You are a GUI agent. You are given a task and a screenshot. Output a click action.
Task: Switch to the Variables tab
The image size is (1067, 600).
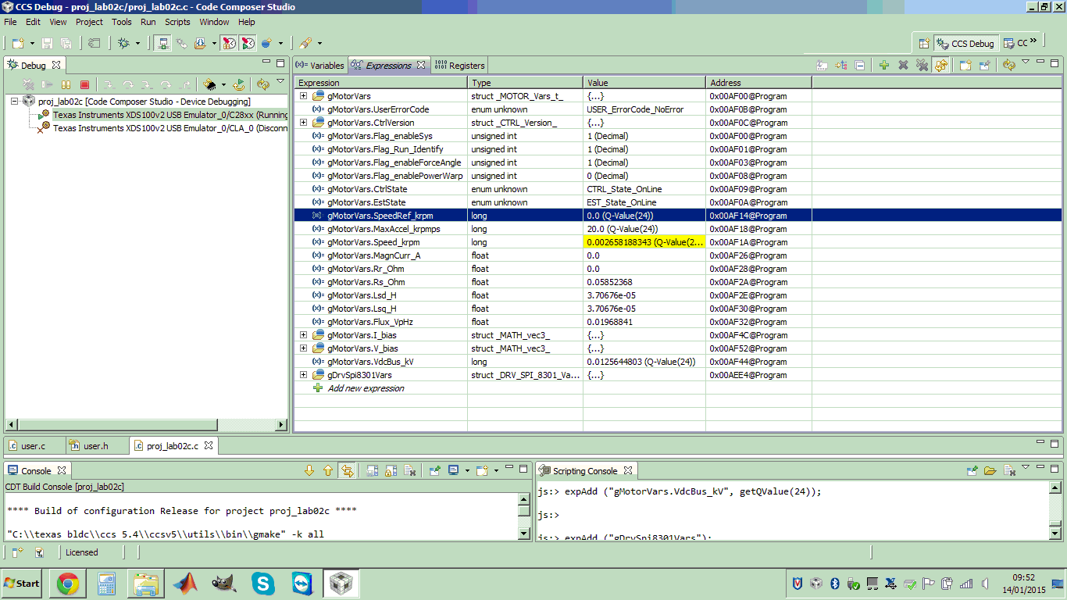click(319, 66)
